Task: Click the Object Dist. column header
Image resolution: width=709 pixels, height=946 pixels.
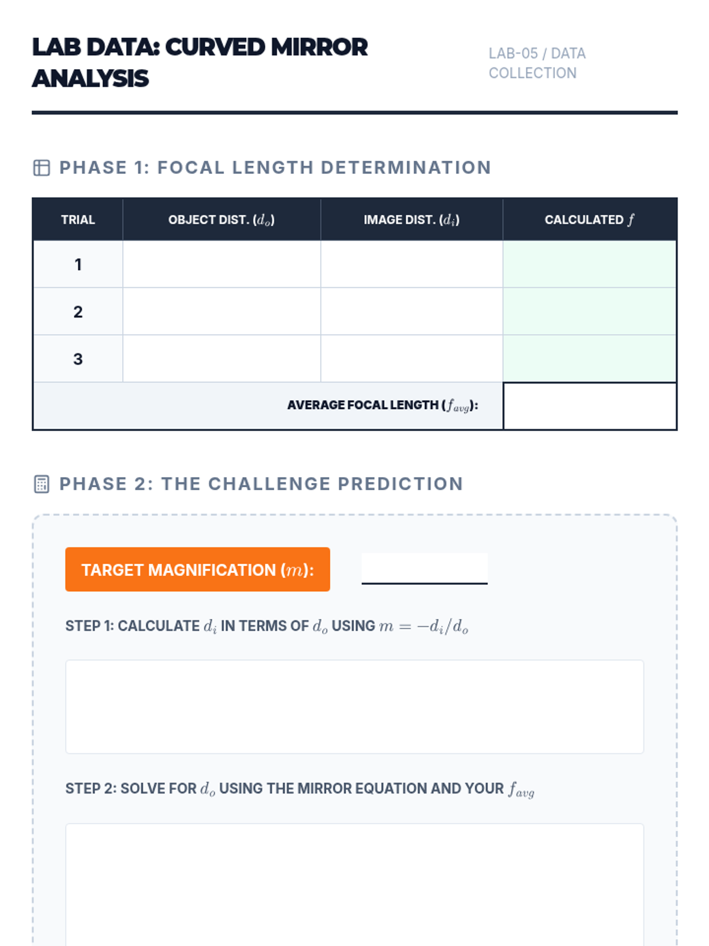Action: (222, 220)
